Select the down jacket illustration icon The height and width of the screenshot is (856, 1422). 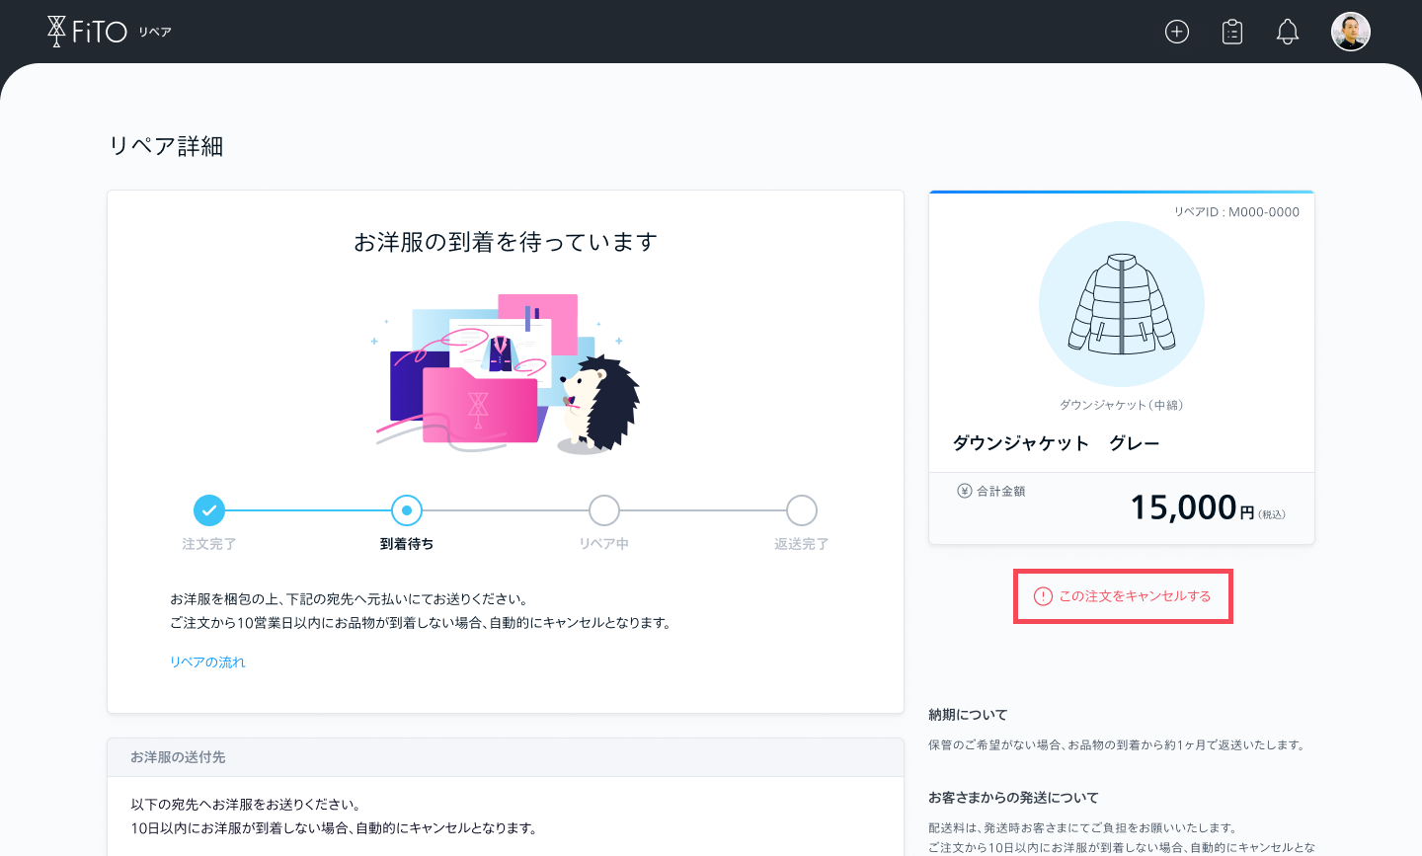(x=1122, y=304)
